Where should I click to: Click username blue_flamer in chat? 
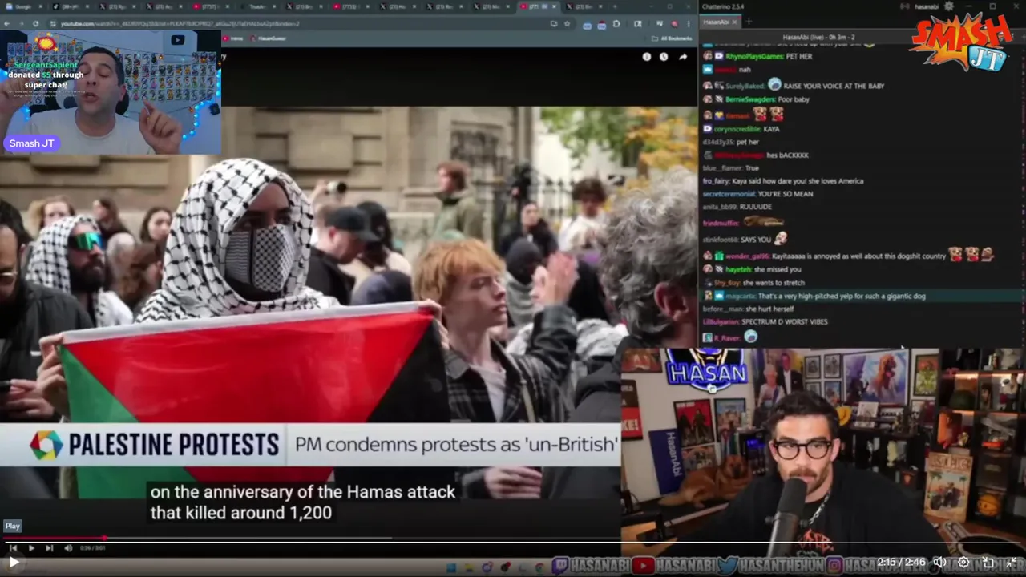(x=722, y=168)
